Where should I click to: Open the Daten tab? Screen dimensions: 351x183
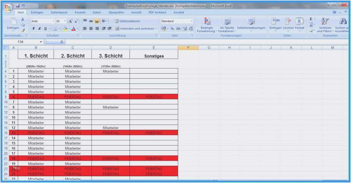[x=97, y=12]
